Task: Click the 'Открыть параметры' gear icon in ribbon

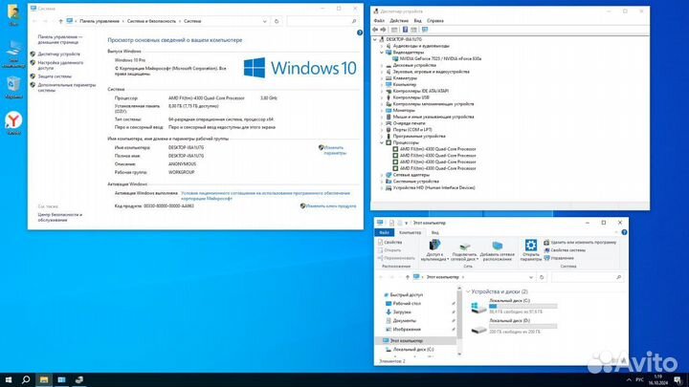Action: (531, 247)
